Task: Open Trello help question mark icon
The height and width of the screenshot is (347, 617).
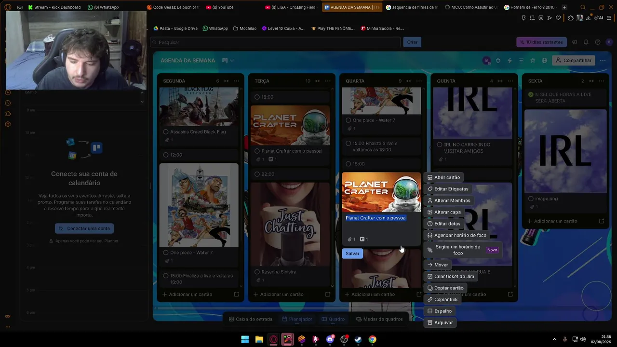Action: click(x=598, y=42)
